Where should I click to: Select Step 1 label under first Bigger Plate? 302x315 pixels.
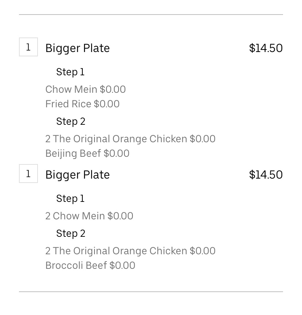[x=70, y=72]
